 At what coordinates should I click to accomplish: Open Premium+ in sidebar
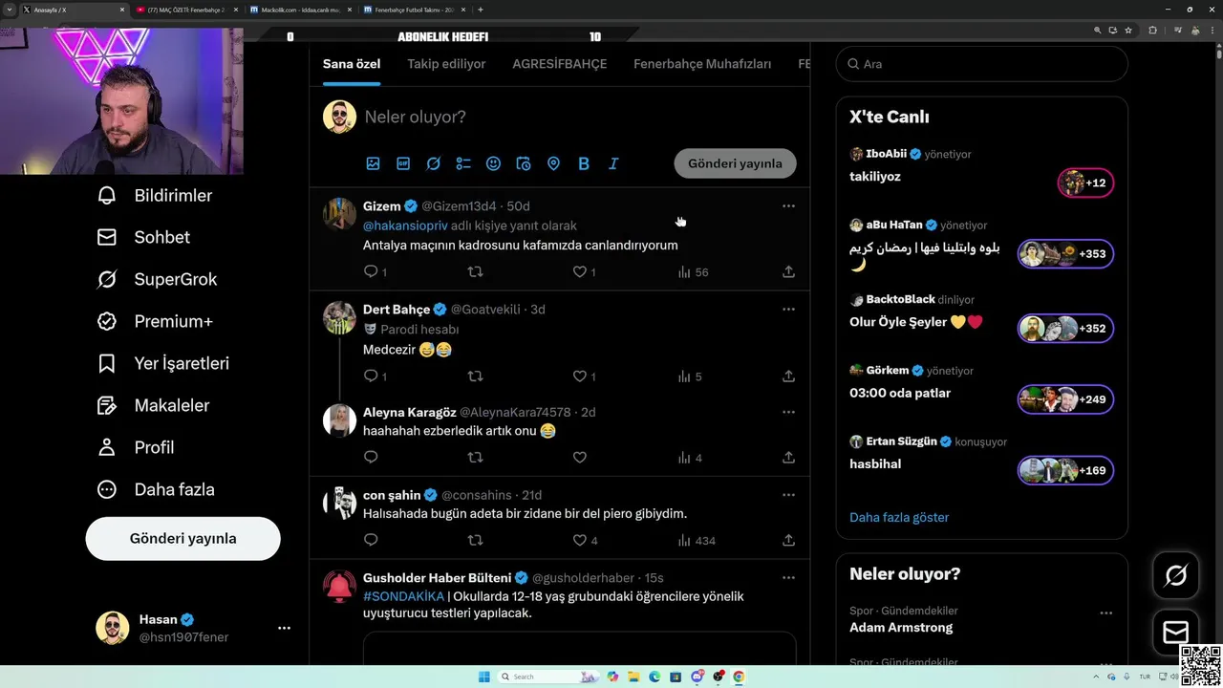click(155, 322)
